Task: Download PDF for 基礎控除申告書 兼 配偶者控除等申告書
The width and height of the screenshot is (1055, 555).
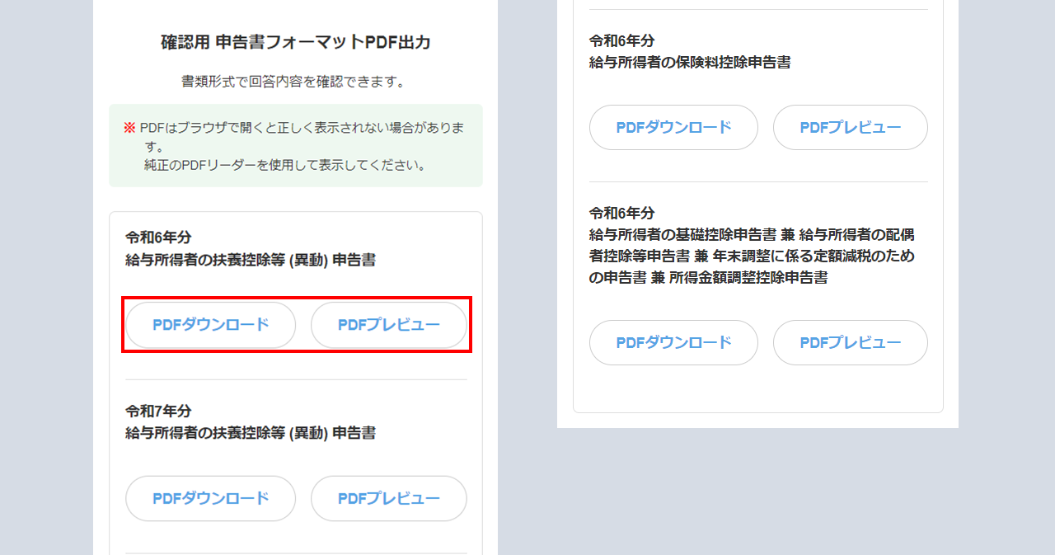Action: 673,342
